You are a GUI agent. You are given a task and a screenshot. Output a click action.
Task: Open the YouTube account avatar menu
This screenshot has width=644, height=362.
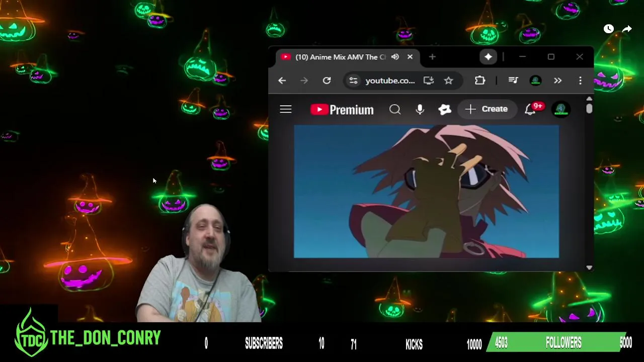561,109
